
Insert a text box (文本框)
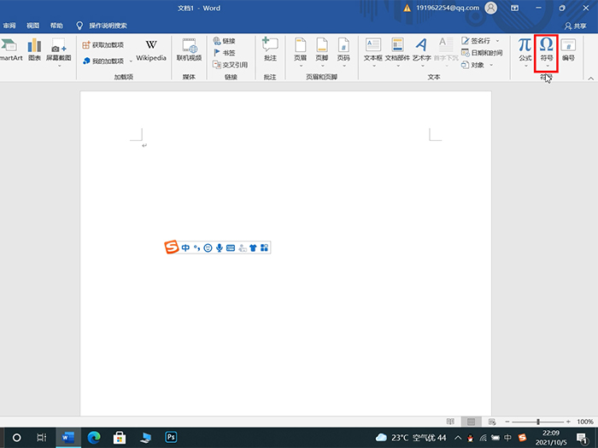[373, 53]
